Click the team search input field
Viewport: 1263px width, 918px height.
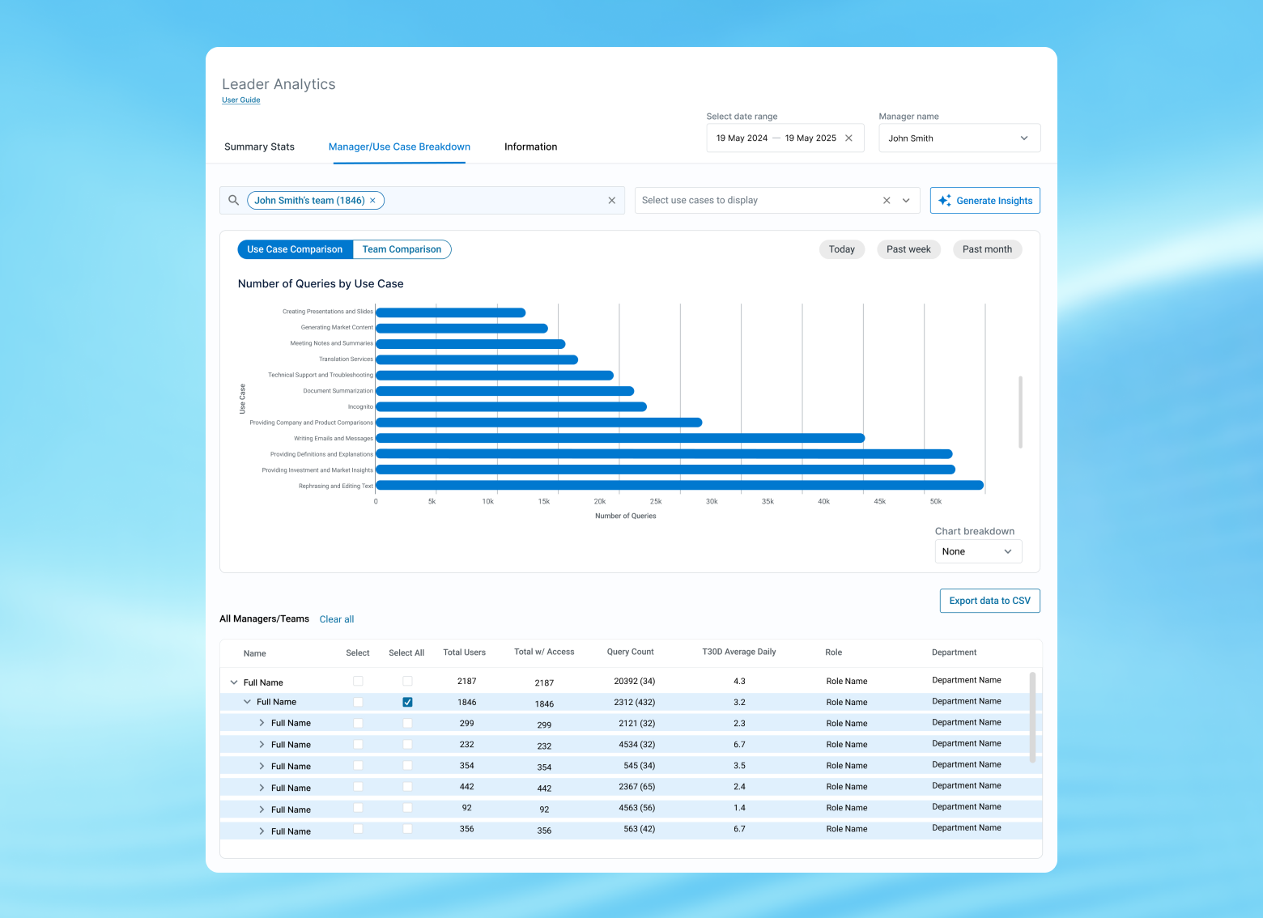[422, 201]
